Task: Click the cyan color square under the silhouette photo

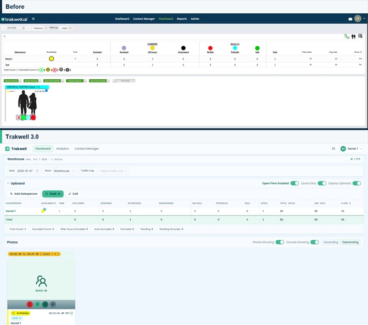Action: [28, 118]
